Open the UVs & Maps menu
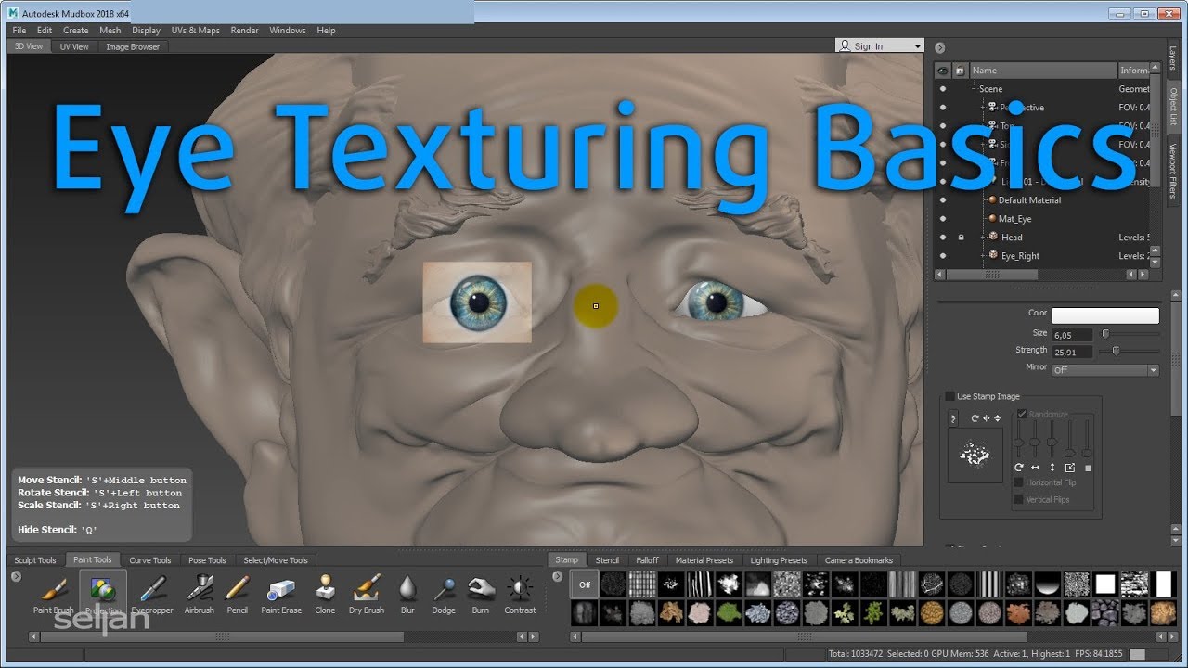 tap(196, 31)
